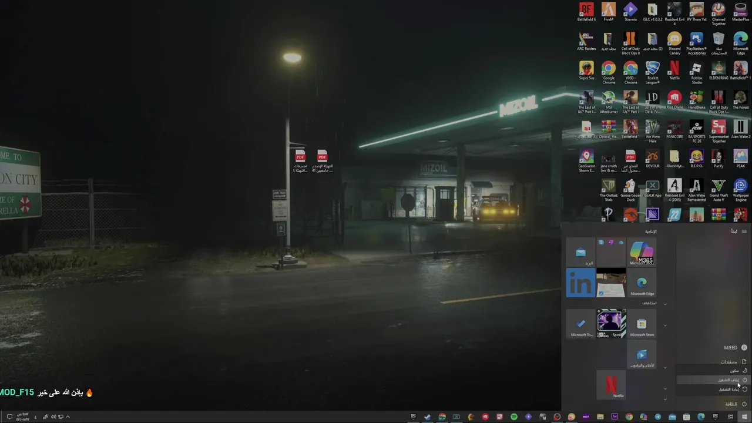Launch Alan Wake 2 from desktop
The width and height of the screenshot is (752, 423).
coord(740,129)
